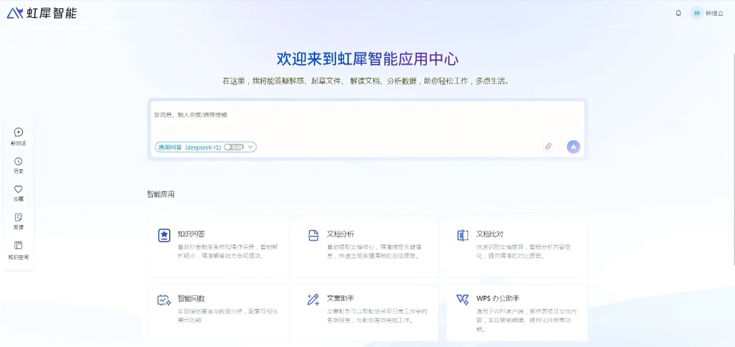Screen dimensions: 735x347
Task: Launch the 文档分析 application
Action: click(x=367, y=248)
